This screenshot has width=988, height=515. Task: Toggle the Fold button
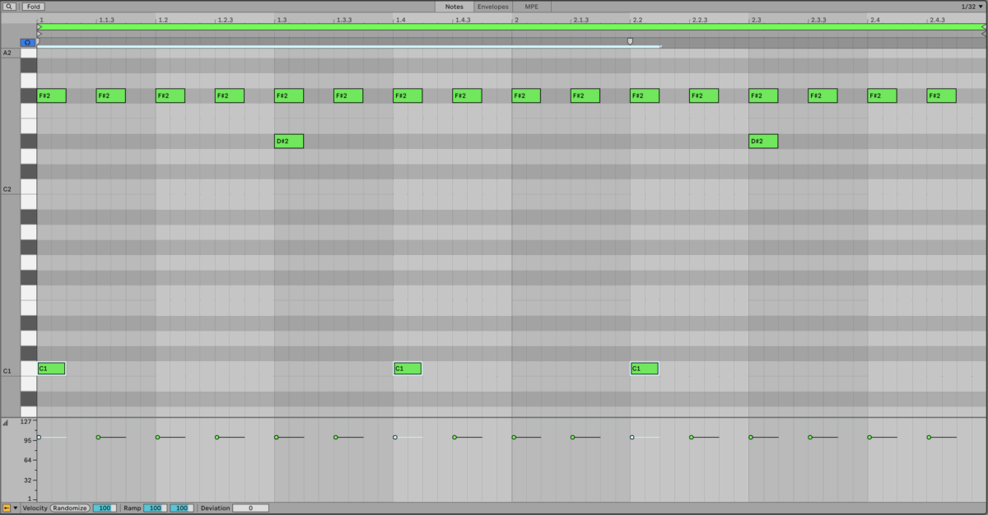tap(33, 7)
